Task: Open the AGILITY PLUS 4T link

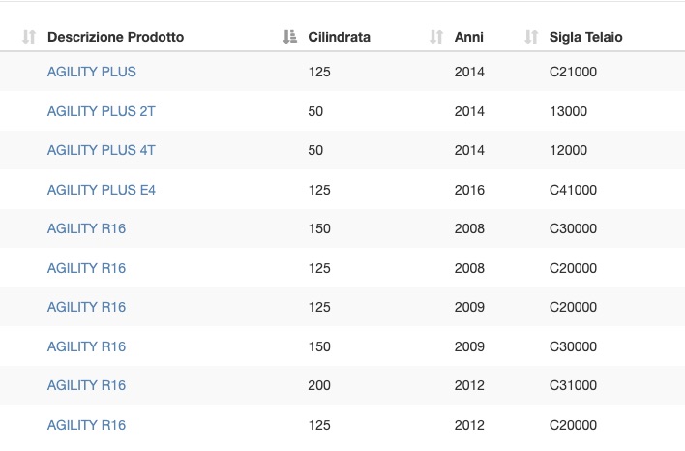Action: pos(102,150)
